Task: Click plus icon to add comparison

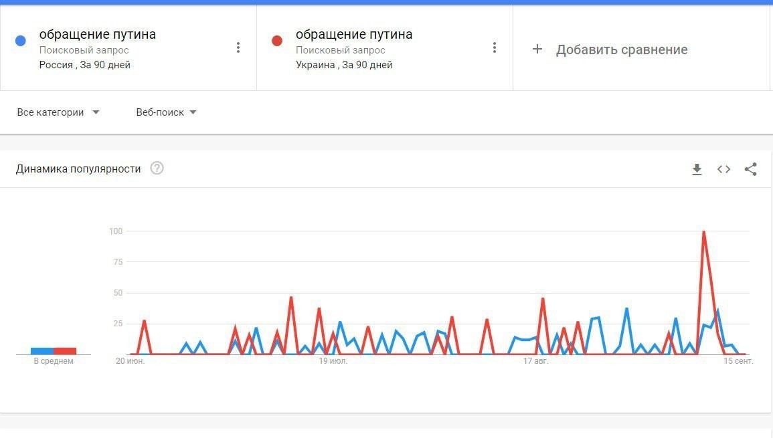Action: pyautogui.click(x=537, y=49)
